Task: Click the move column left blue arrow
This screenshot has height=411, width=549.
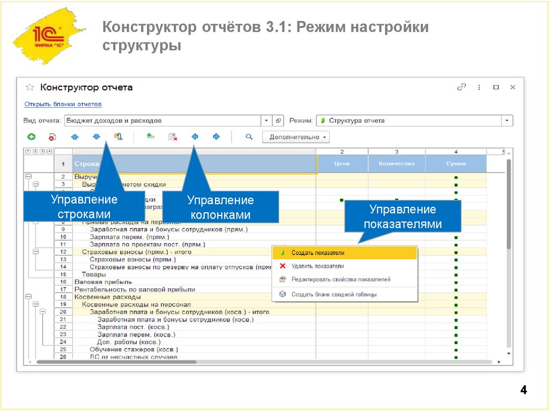Action: point(195,137)
